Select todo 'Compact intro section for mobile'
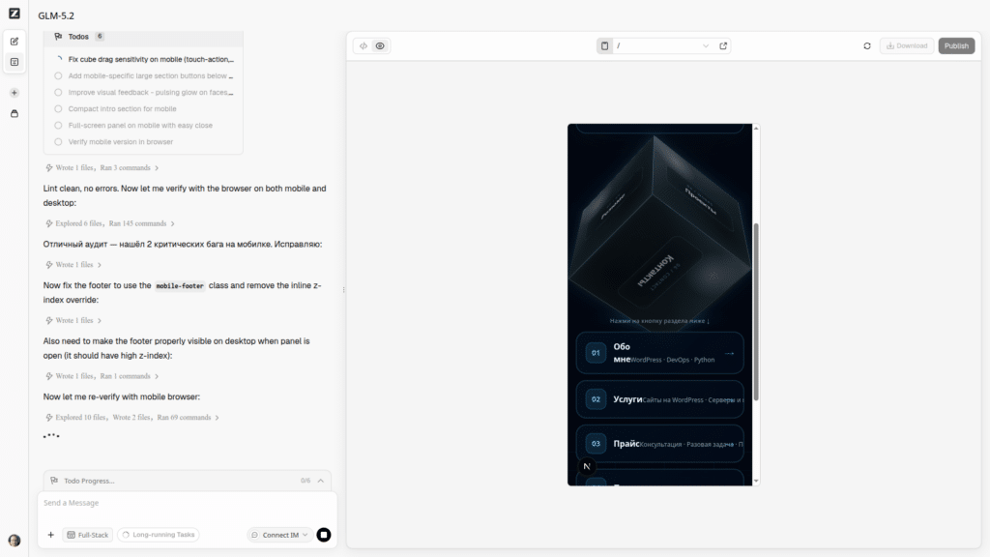This screenshot has height=557, width=990. pos(116,108)
